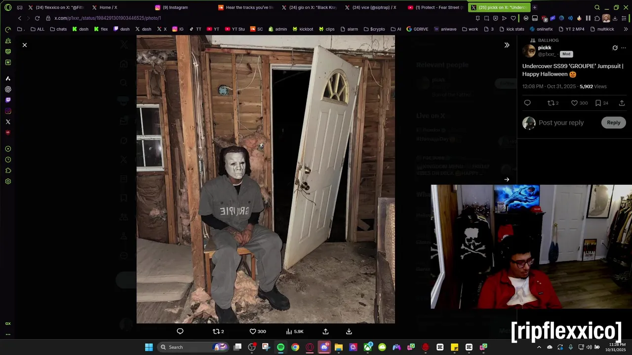This screenshot has width=632, height=355.
Task: Open Instagram in the Opera GX sidebar
Action: pyautogui.click(x=8, y=111)
